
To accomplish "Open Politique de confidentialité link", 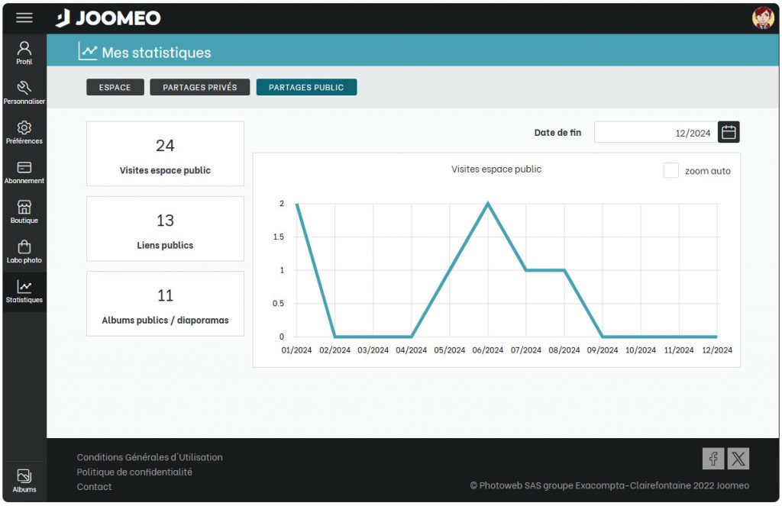I will (x=134, y=472).
